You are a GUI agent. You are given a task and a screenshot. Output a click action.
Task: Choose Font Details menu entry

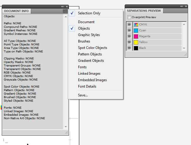[x=96, y=86]
